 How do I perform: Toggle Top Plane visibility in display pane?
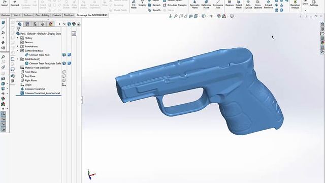coord(64,76)
